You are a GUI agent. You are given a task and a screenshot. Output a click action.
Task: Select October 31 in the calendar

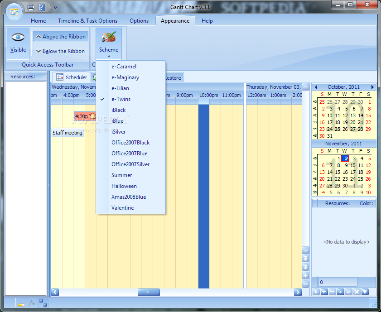(330, 136)
